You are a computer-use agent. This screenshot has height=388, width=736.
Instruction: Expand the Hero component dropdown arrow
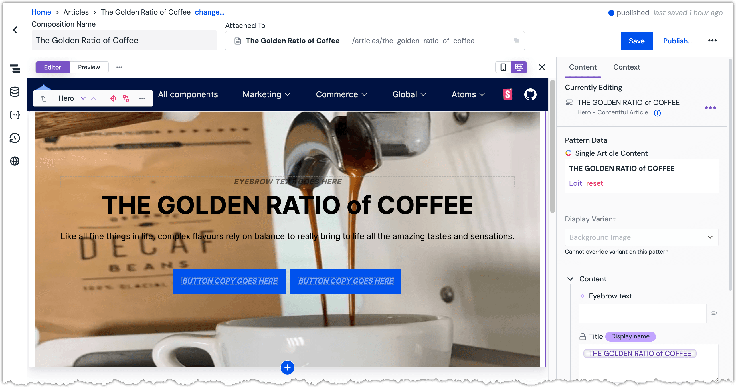tap(83, 98)
